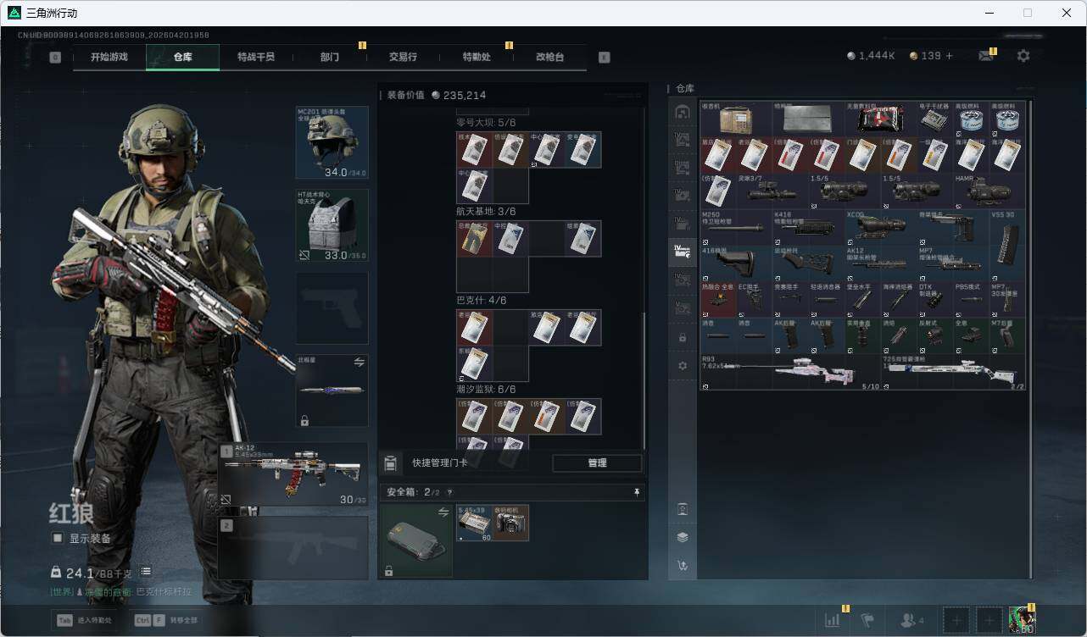
Task: Open warehouse sidebar gear settings icon
Action: (x=683, y=365)
